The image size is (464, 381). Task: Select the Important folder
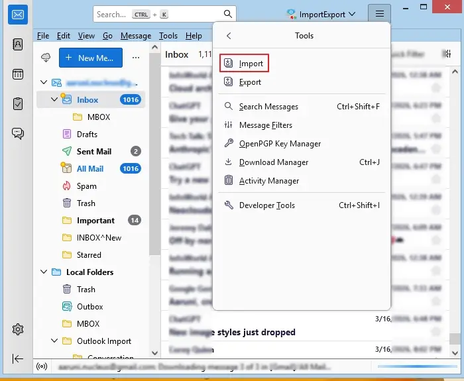point(91,221)
